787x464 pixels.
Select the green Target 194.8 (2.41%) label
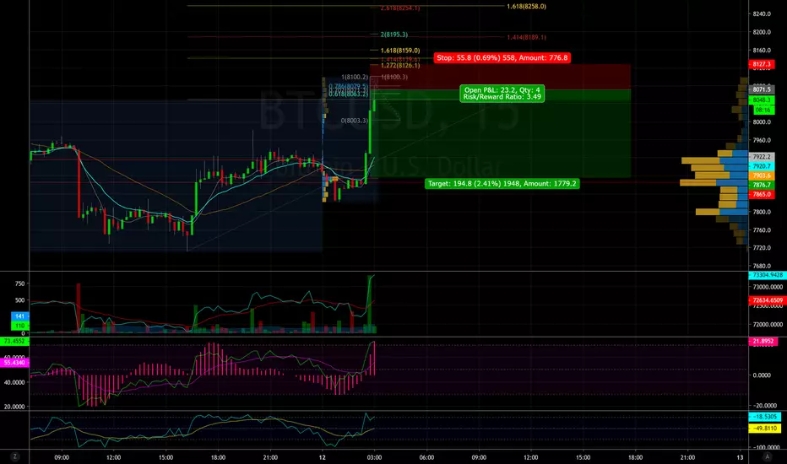[502, 184]
